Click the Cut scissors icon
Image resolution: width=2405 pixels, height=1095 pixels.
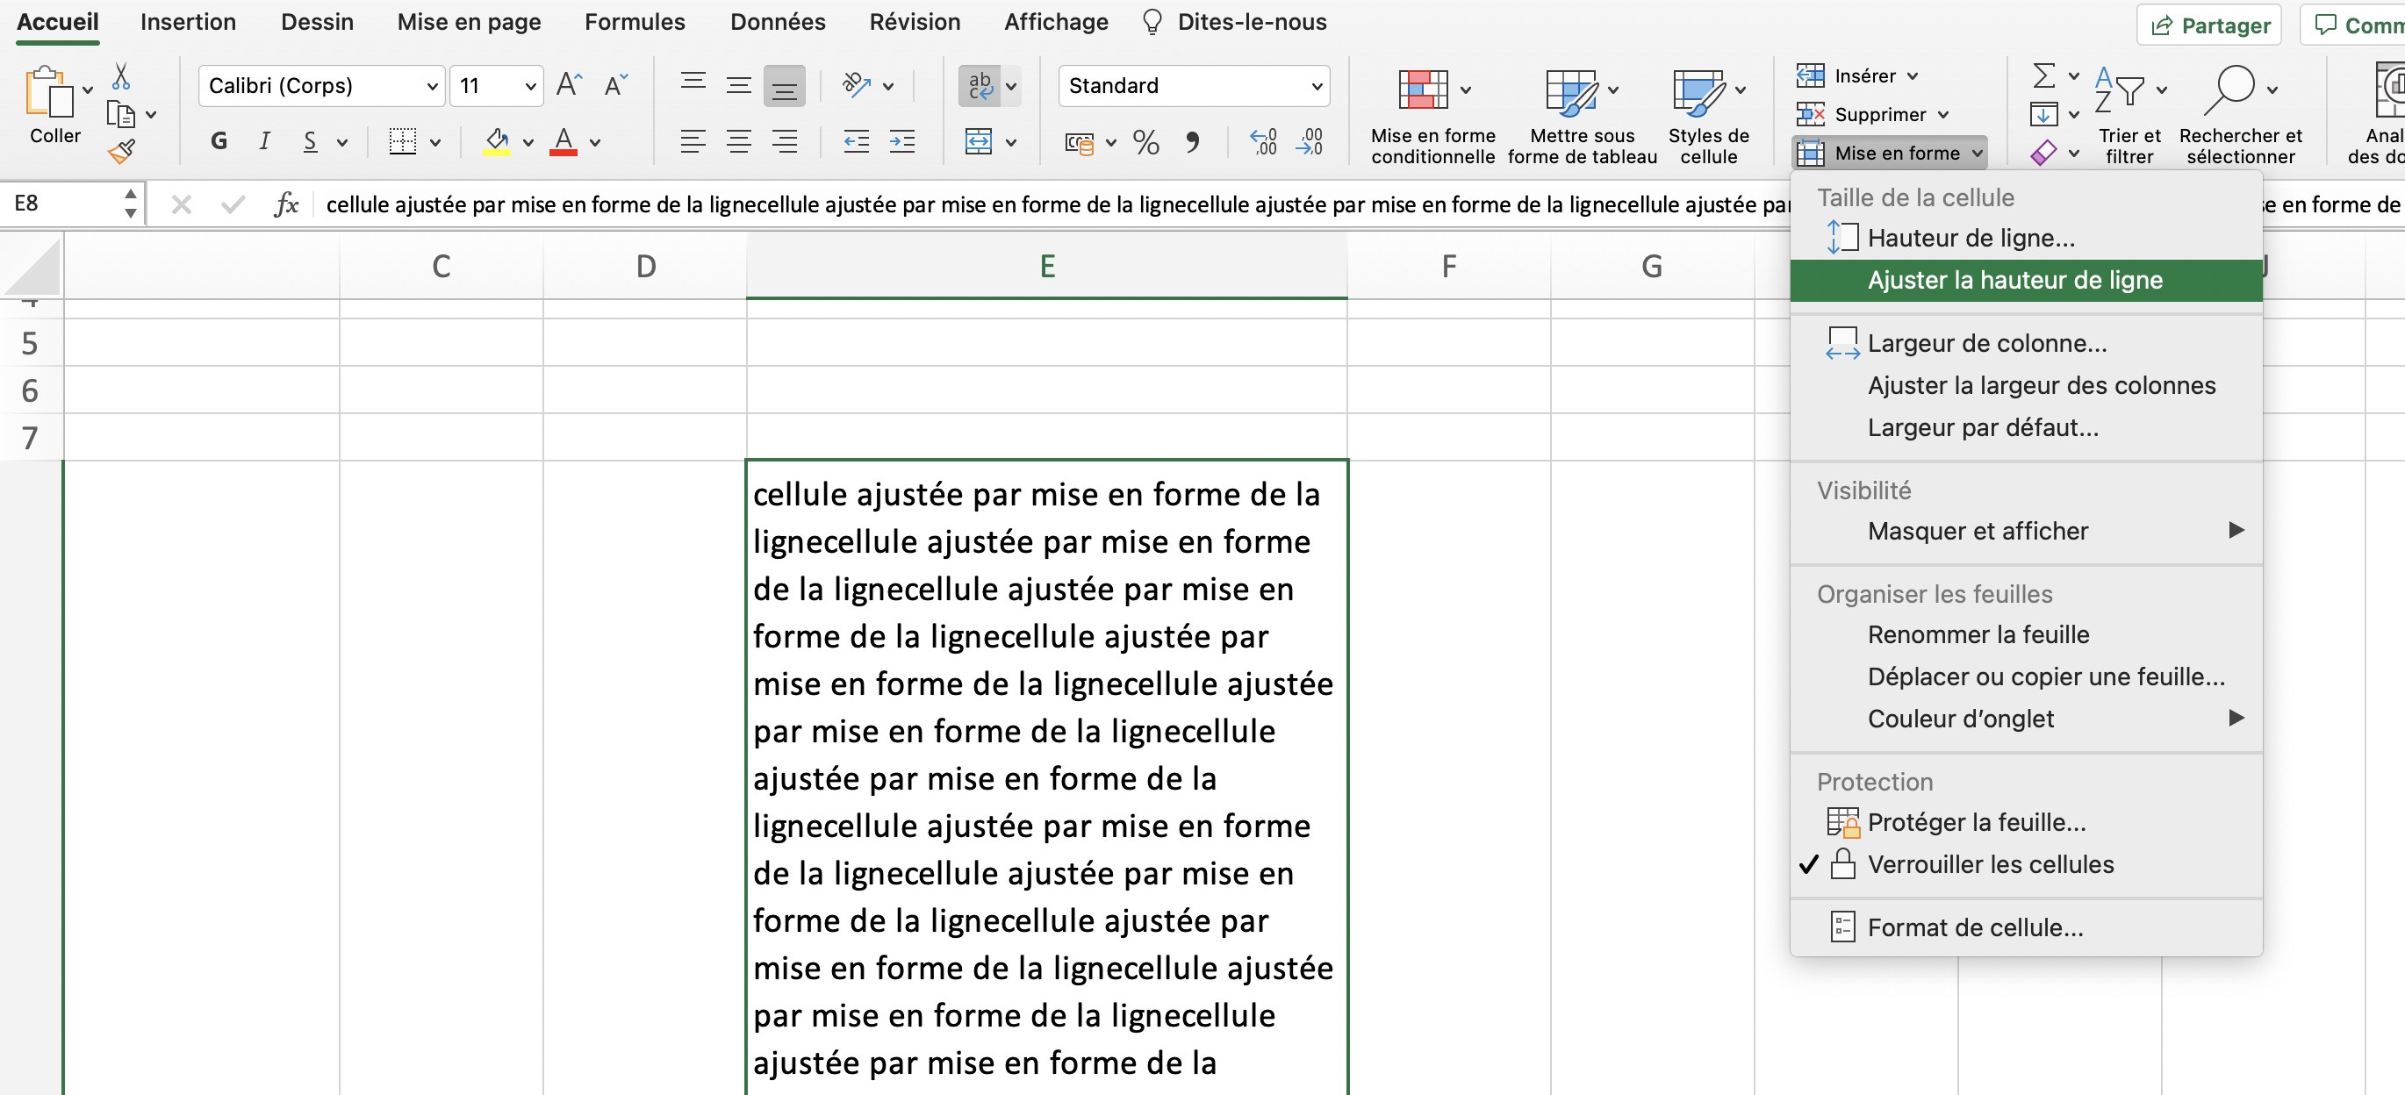[x=120, y=76]
